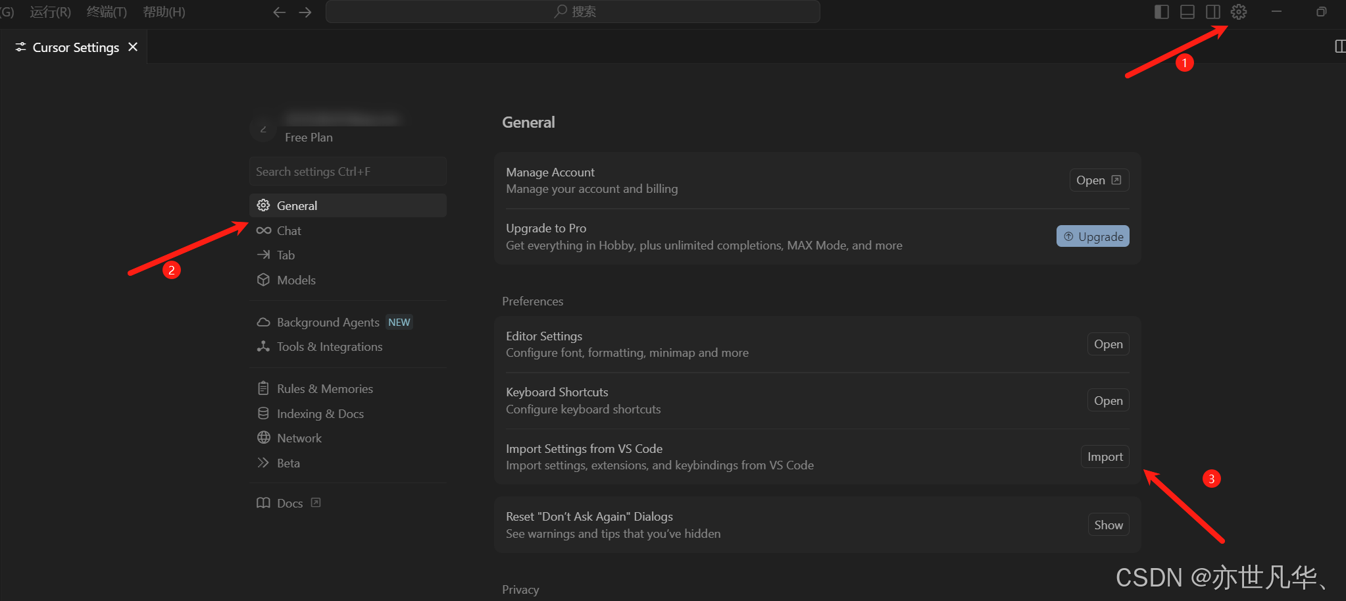Open Rules & Memories section
Screen dimensions: 1346x601
(x=347, y=388)
